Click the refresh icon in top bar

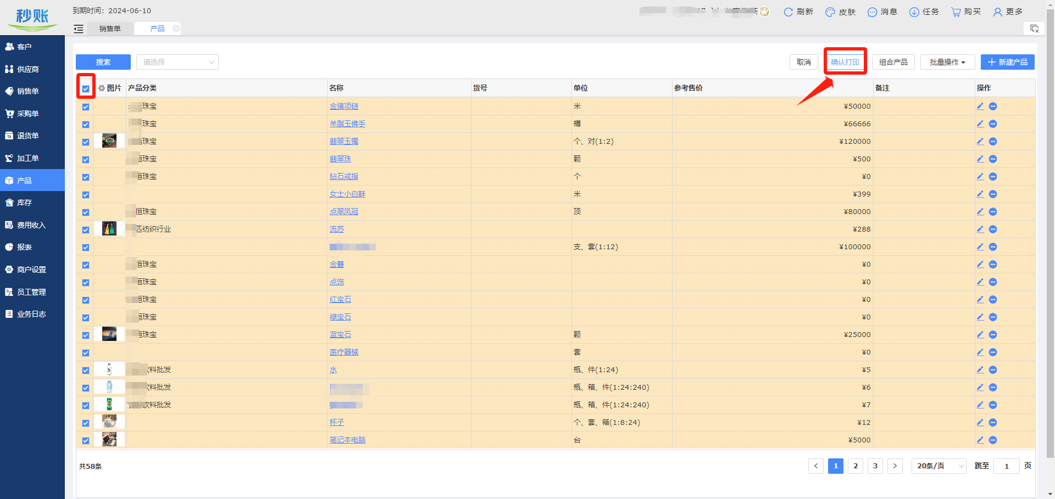(788, 12)
